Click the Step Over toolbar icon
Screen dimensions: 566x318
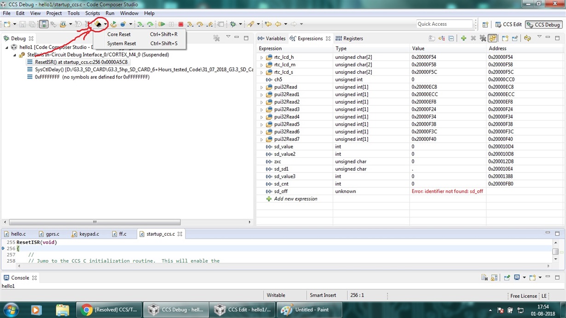[x=200, y=24]
